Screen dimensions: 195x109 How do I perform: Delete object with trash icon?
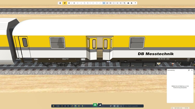tap(93, 3)
